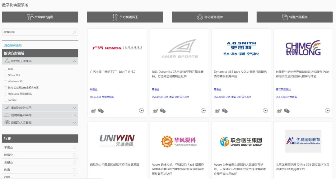Open the Chimelong 长隆 logo

click(x=303, y=48)
